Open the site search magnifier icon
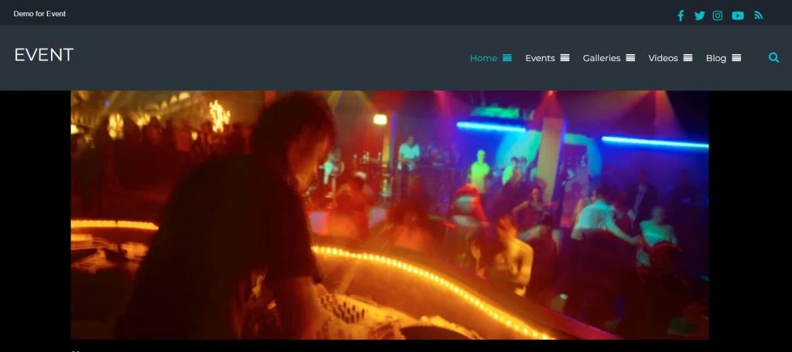 pyautogui.click(x=773, y=57)
